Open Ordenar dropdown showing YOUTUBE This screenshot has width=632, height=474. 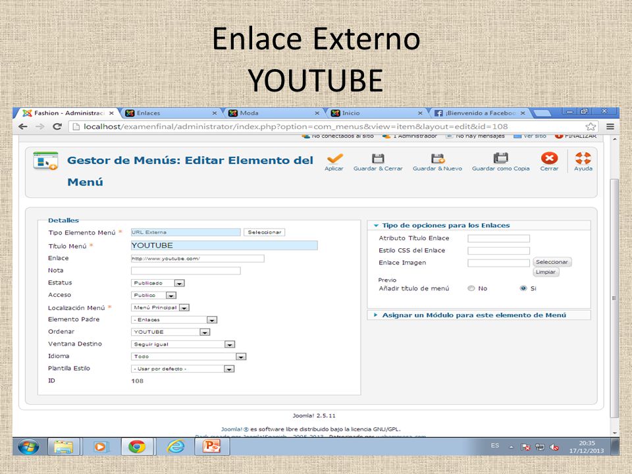tap(171, 332)
